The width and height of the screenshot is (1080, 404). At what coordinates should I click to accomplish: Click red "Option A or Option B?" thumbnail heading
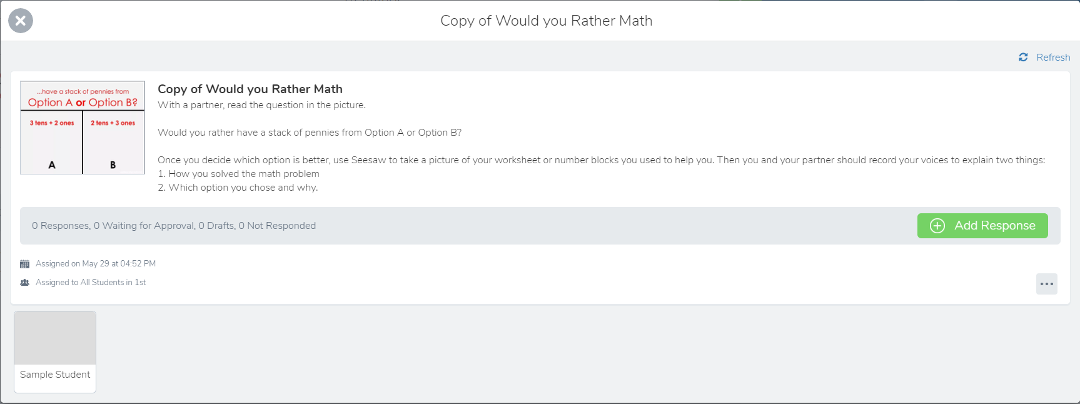click(x=83, y=103)
